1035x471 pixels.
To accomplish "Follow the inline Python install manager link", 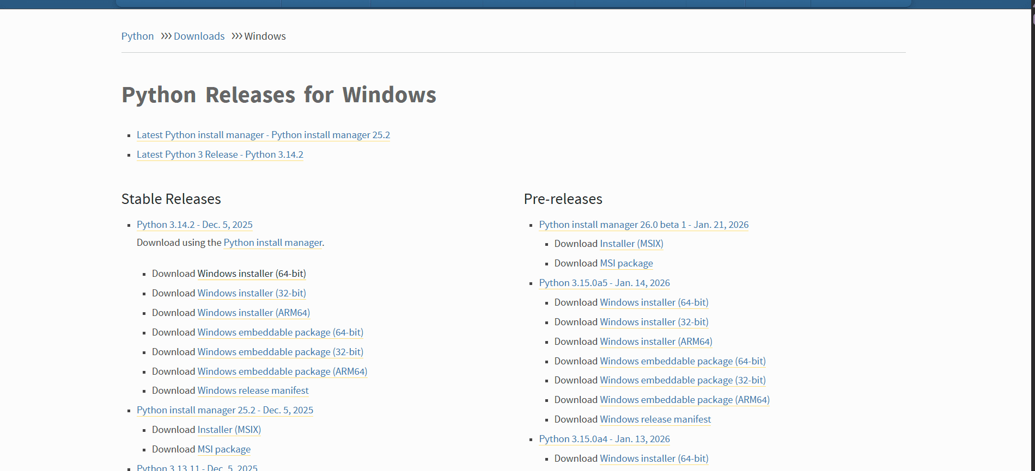I will pyautogui.click(x=272, y=243).
